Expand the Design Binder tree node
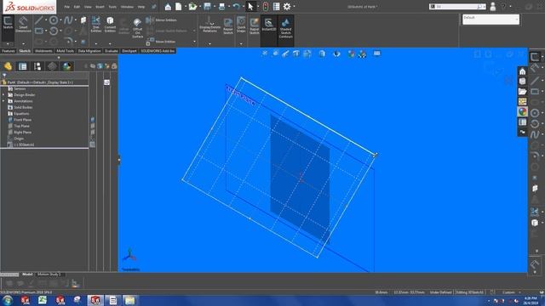Image resolution: width=545 pixels, height=306 pixels. coord(3,94)
